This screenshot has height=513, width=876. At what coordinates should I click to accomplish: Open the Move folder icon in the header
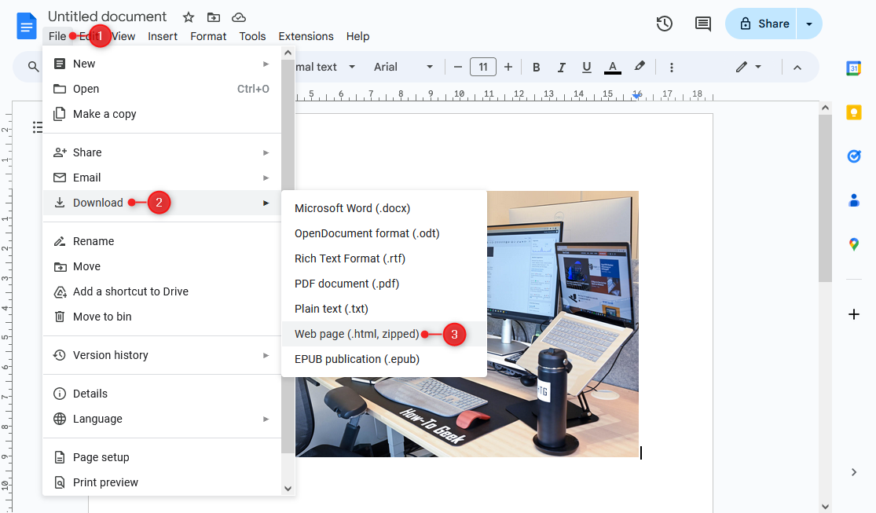coord(212,16)
